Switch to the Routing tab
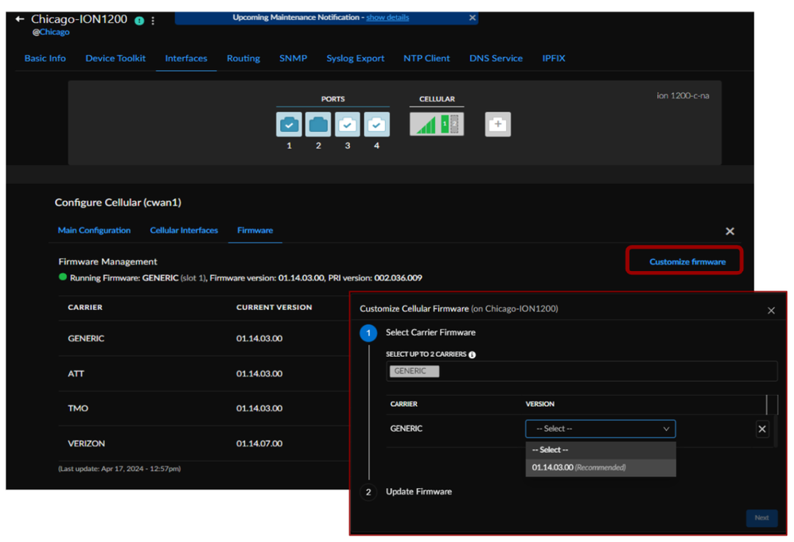 (243, 58)
